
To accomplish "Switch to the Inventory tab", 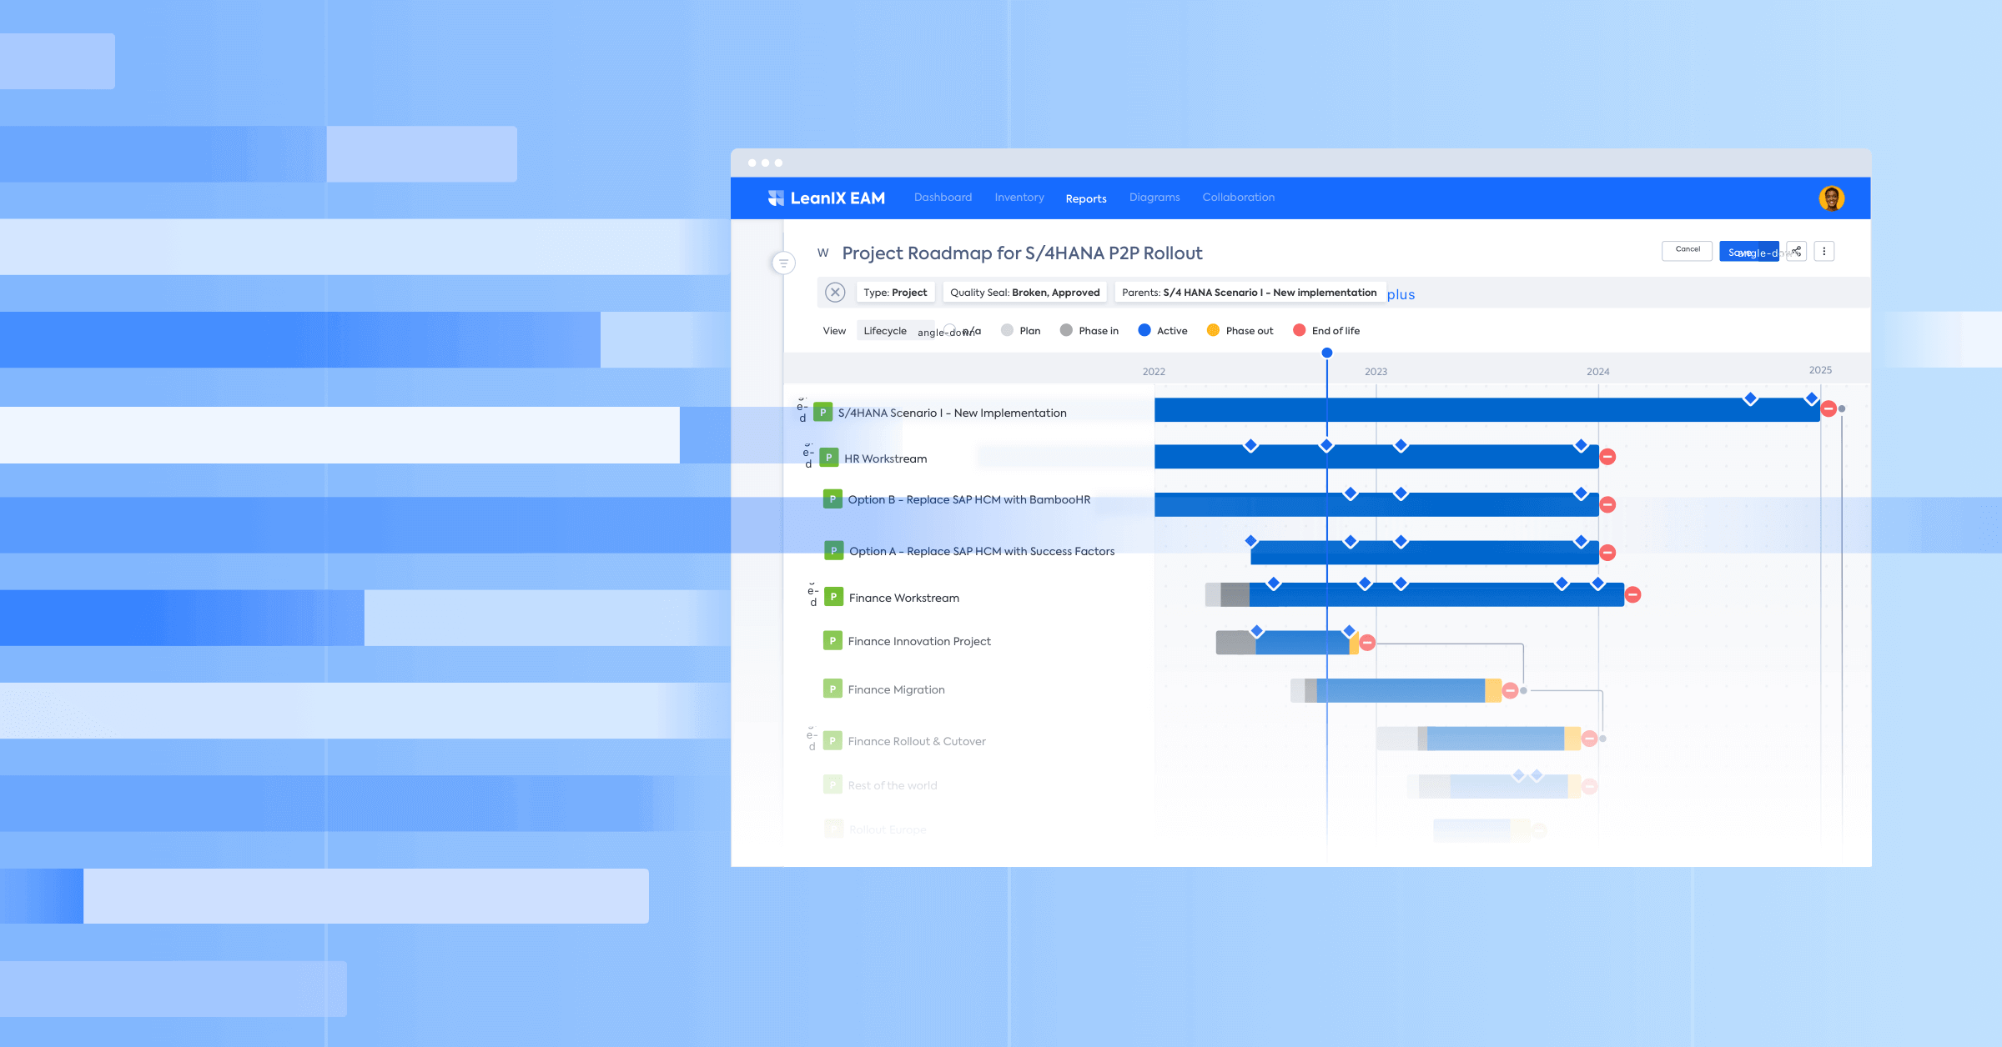I will tap(1019, 197).
